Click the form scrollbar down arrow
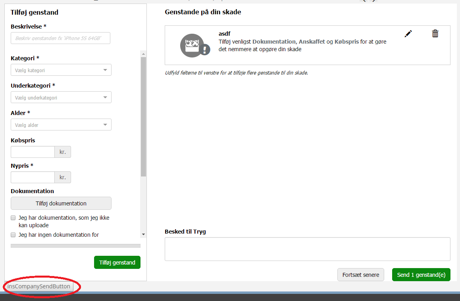This screenshot has width=460, height=301. tap(143, 234)
